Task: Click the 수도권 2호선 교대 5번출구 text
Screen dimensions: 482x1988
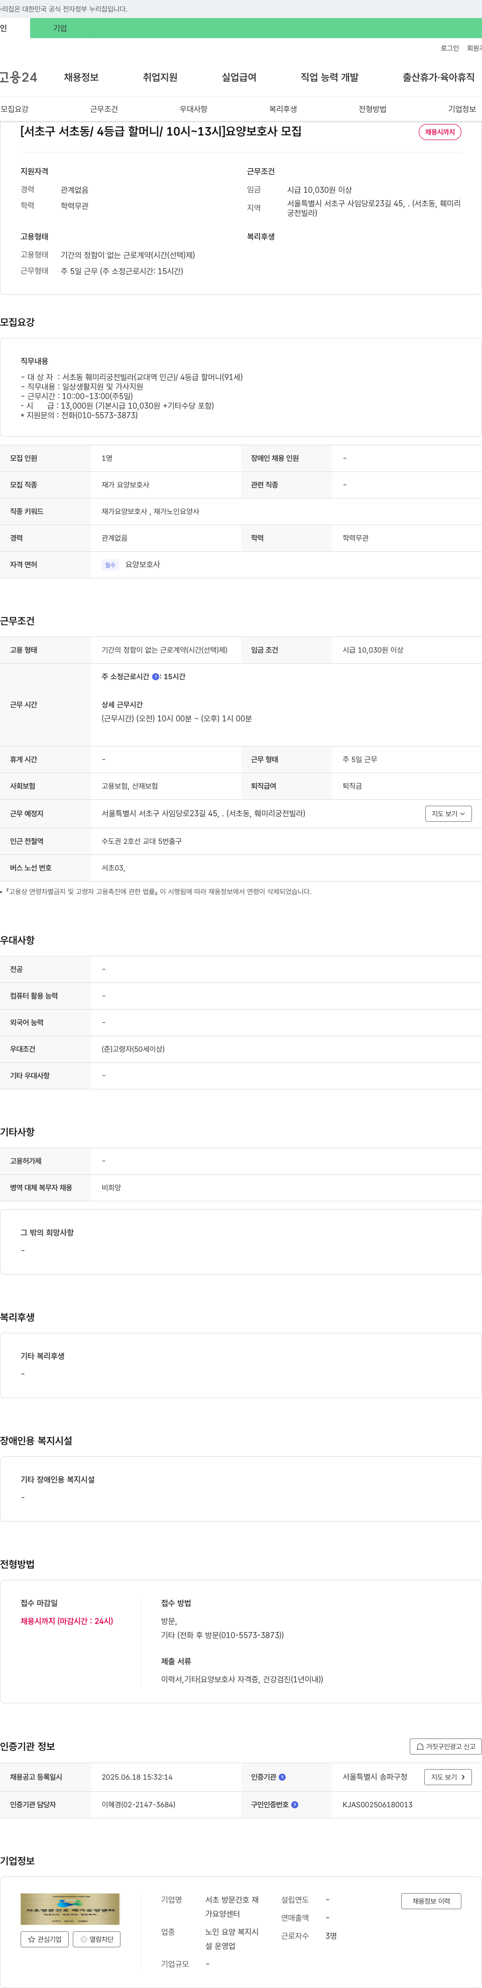Action: click(142, 841)
